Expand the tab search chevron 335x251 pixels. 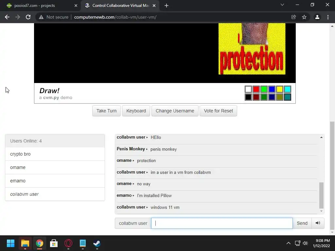pyautogui.click(x=282, y=5)
